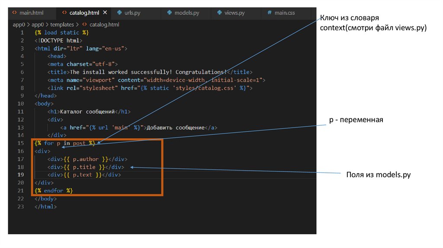Image resolution: width=443 pixels, height=248 pixels.
Task: Click the first app0 breadcrumb segment
Action: [19, 25]
